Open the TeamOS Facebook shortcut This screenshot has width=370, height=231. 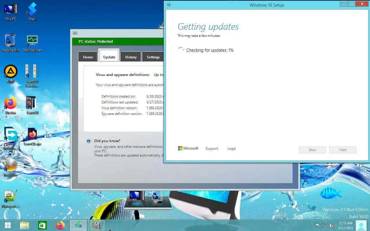click(32, 76)
